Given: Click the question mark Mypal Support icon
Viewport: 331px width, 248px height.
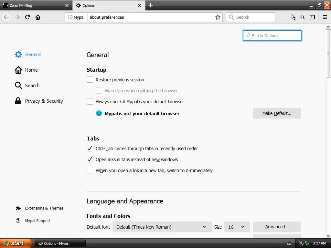Looking at the screenshot, I should [x=18, y=221].
